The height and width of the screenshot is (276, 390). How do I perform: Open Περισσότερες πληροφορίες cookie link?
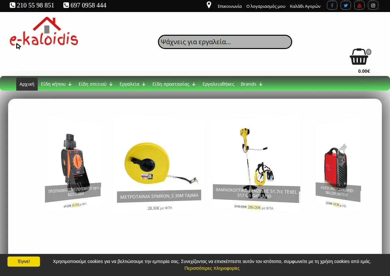pyautogui.click(x=212, y=268)
